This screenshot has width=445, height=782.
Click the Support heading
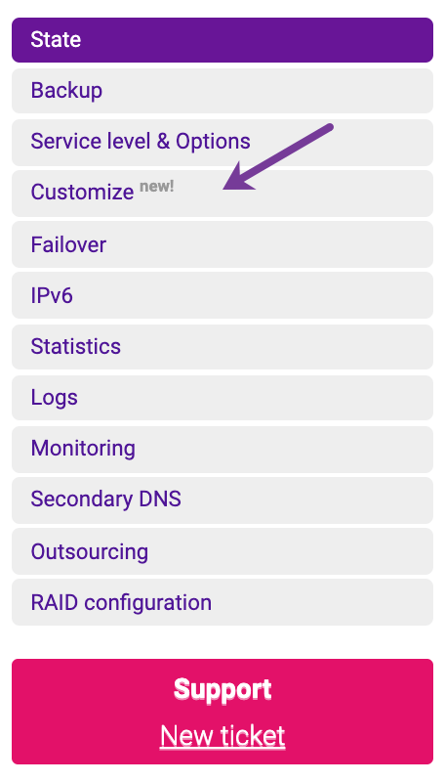(222, 690)
